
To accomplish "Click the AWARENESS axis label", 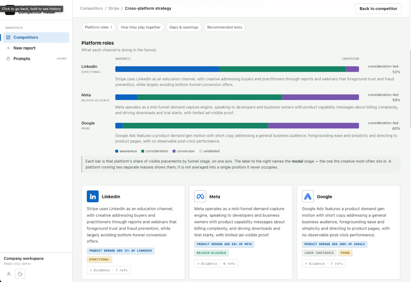I will coord(123,59).
